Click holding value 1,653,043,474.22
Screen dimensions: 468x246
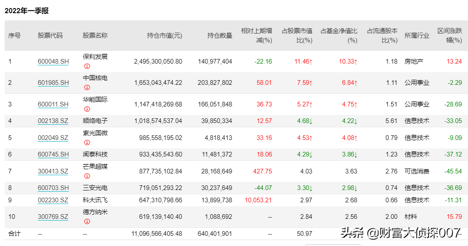[158, 83]
